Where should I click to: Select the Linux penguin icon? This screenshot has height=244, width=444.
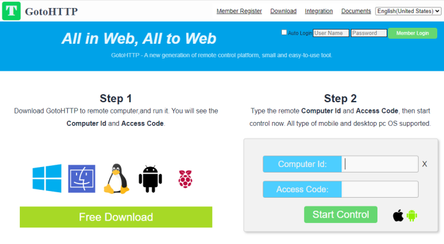pos(117,179)
